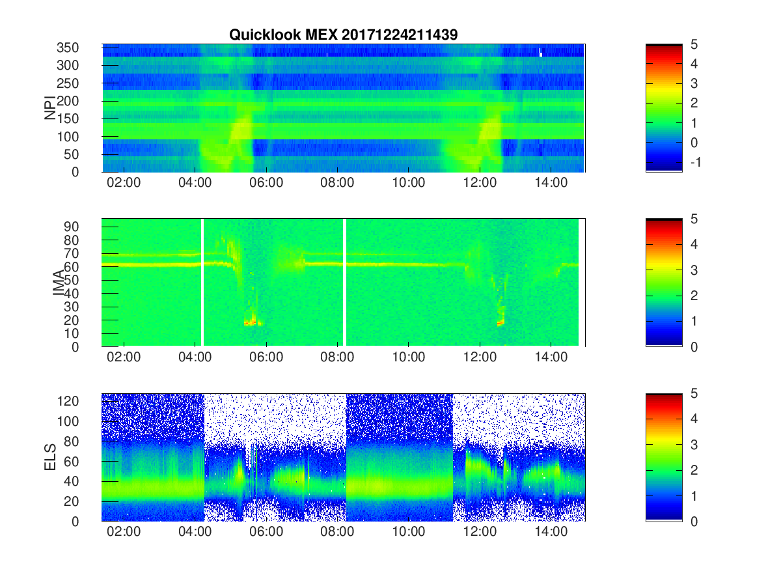The width and height of the screenshot is (781, 586).
Task: Click the ELS y-axis label
Action: pos(50,457)
